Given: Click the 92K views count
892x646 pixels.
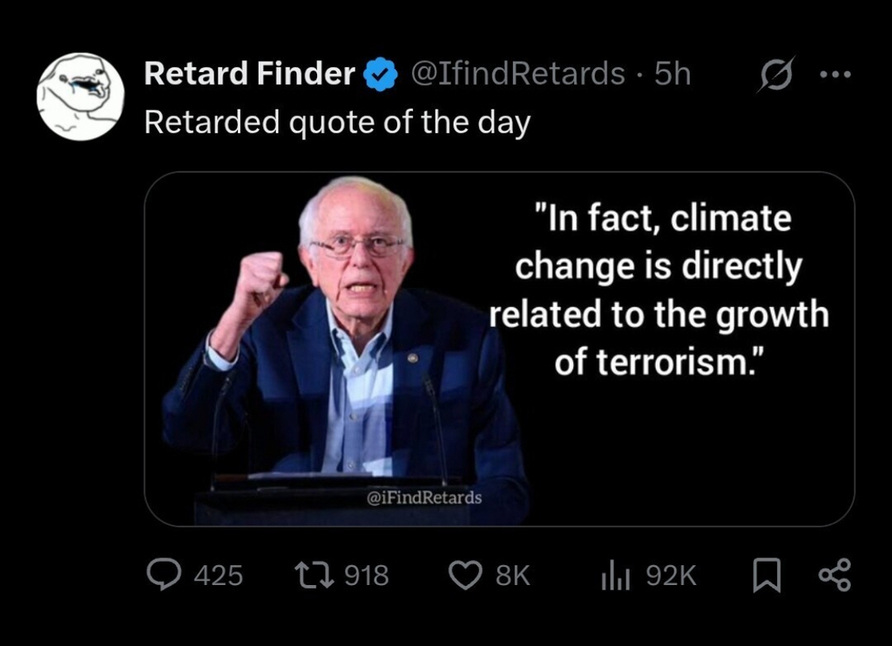Looking at the screenshot, I should click(x=671, y=575).
